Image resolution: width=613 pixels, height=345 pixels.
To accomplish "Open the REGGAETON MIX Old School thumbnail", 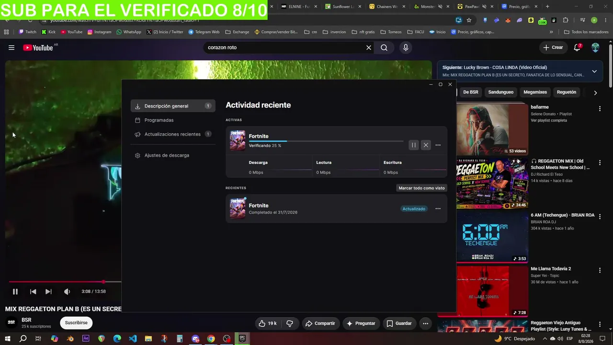I will 492,184.
